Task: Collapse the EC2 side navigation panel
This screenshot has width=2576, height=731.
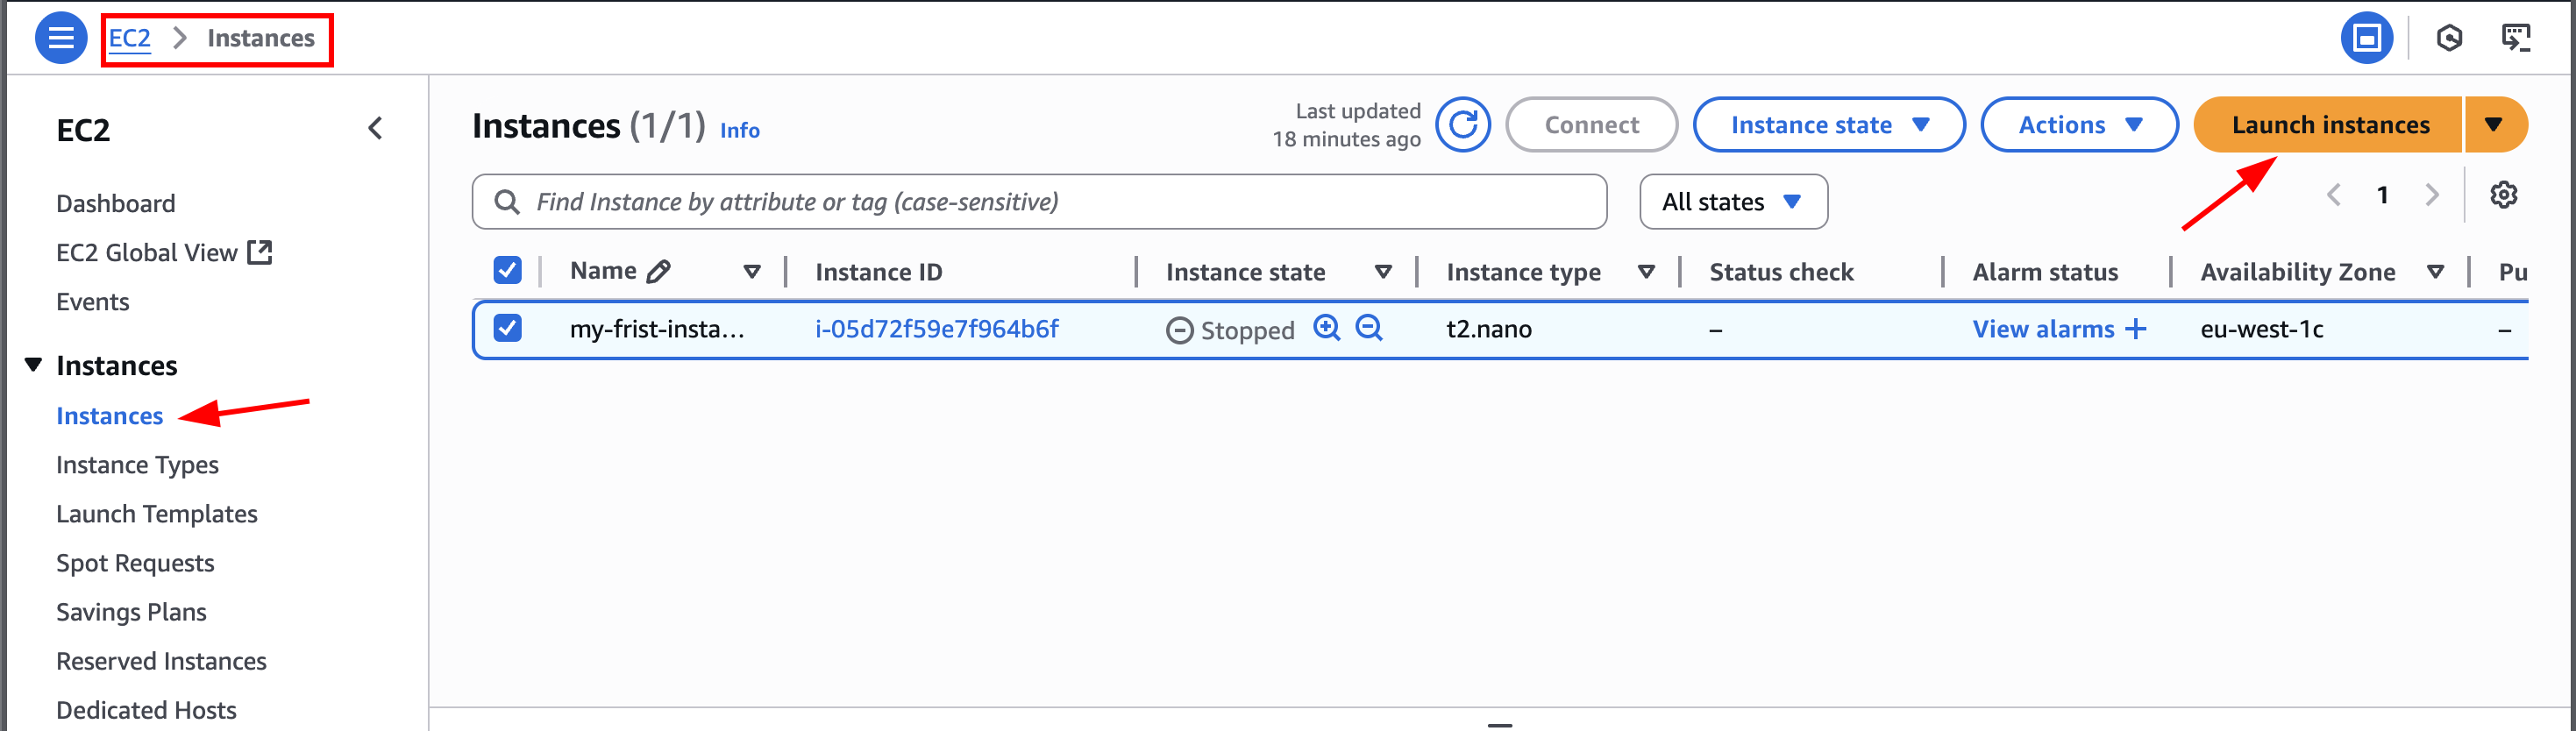Action: (375, 128)
